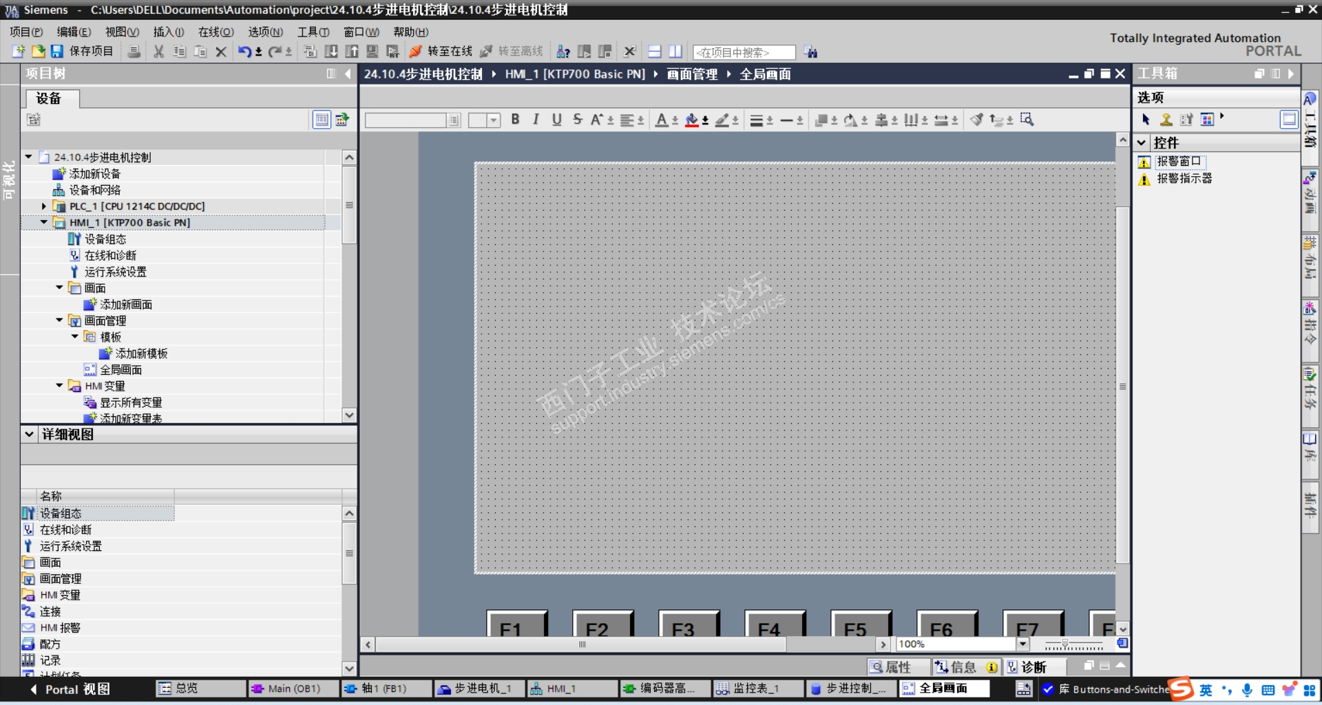Screen dimensions: 1322x705
Task: Click the zoom selection magnifier icon in editor toolbar
Action: pyautogui.click(x=1027, y=120)
